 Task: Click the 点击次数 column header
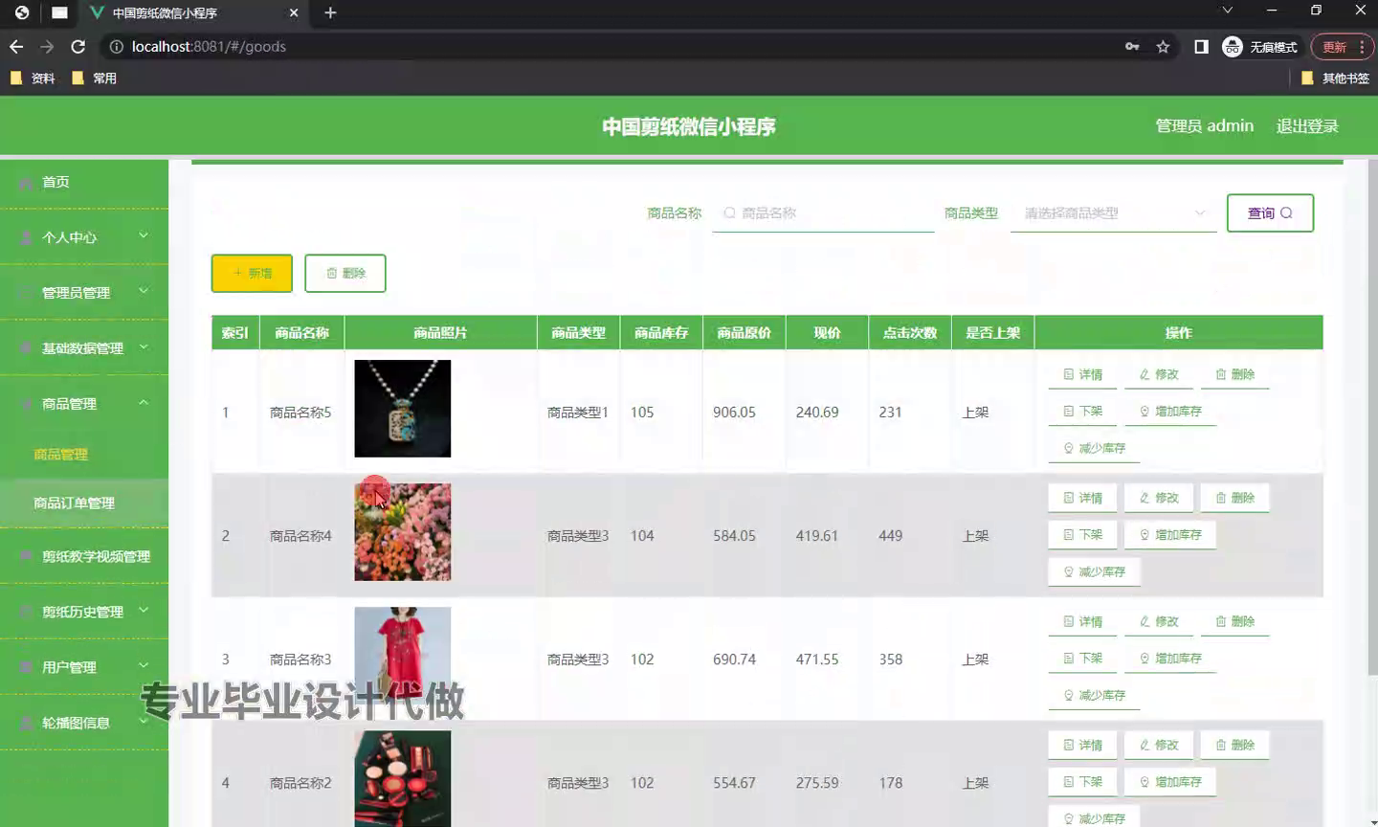click(910, 332)
